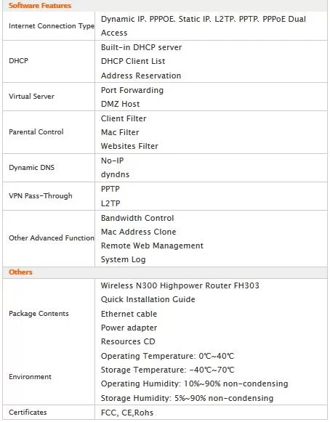This screenshot has width=330, height=422.
Task: Select the Port Forwarding entry
Action: point(132,90)
